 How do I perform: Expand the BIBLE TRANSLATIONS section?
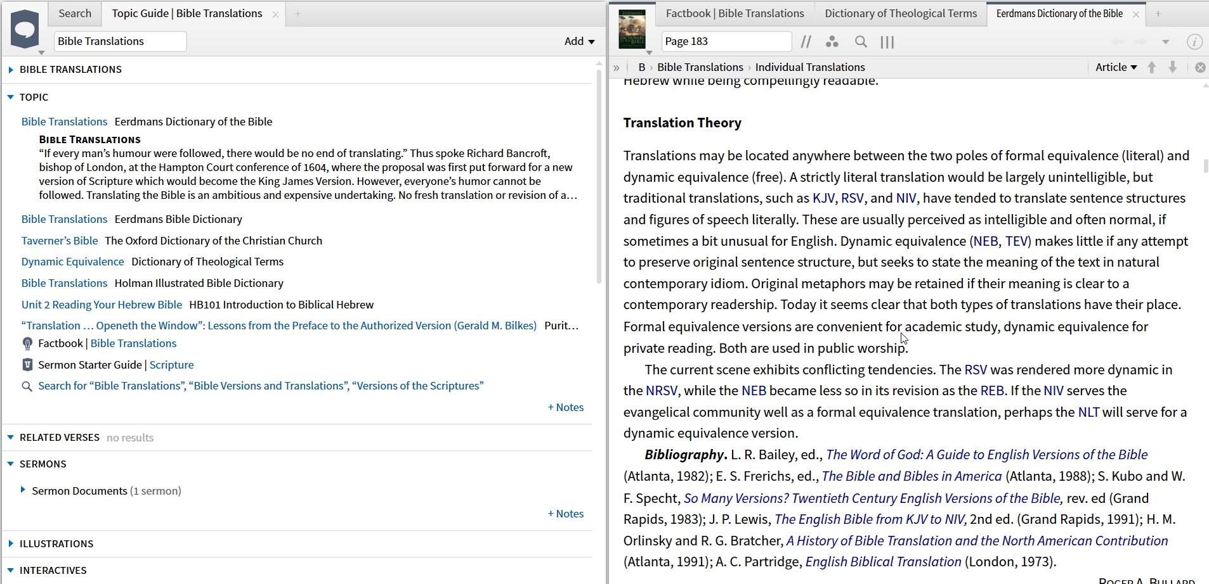[x=11, y=70]
